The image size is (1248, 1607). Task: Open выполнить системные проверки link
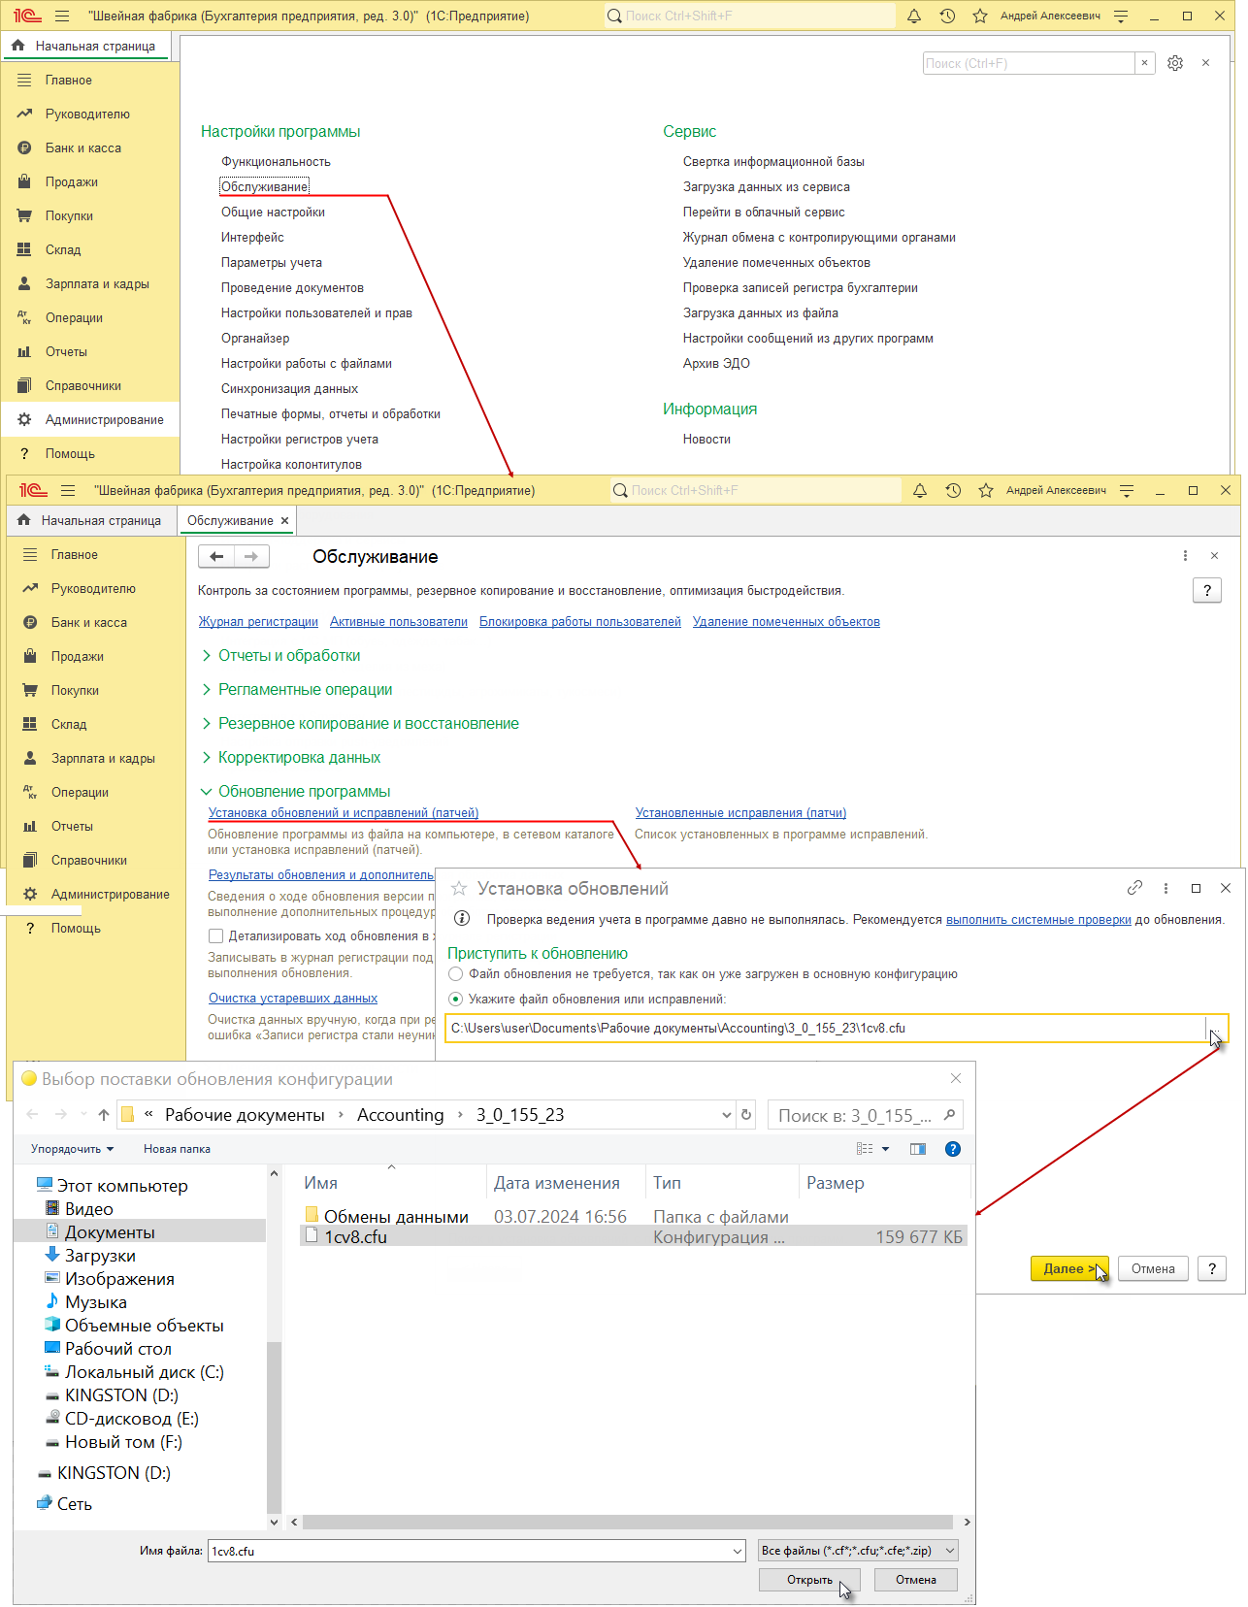(x=1038, y=919)
